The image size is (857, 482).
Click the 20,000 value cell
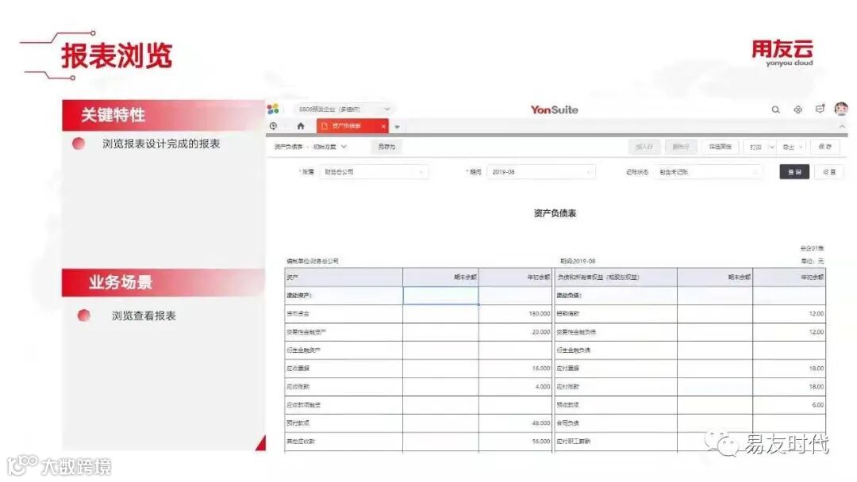tap(516, 332)
